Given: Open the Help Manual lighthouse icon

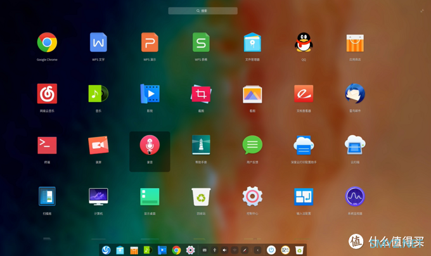Looking at the screenshot, I should tap(201, 144).
